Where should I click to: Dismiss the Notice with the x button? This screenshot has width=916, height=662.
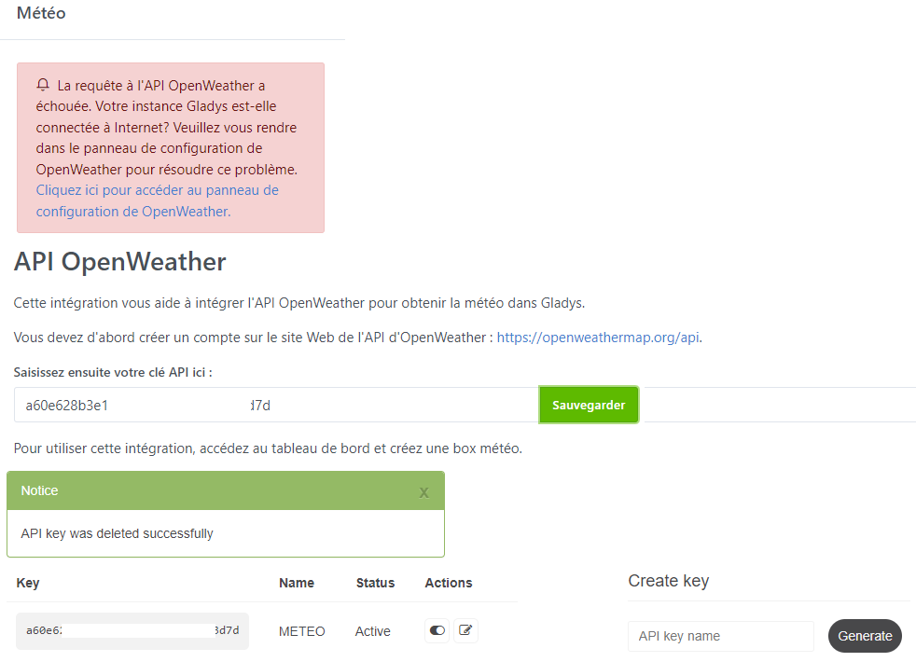423,491
